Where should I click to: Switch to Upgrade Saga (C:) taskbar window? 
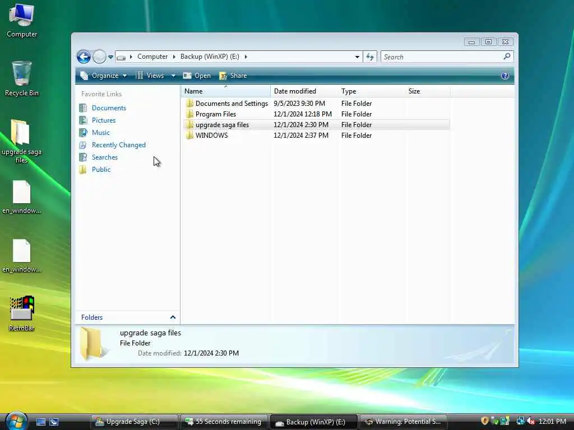(x=133, y=422)
